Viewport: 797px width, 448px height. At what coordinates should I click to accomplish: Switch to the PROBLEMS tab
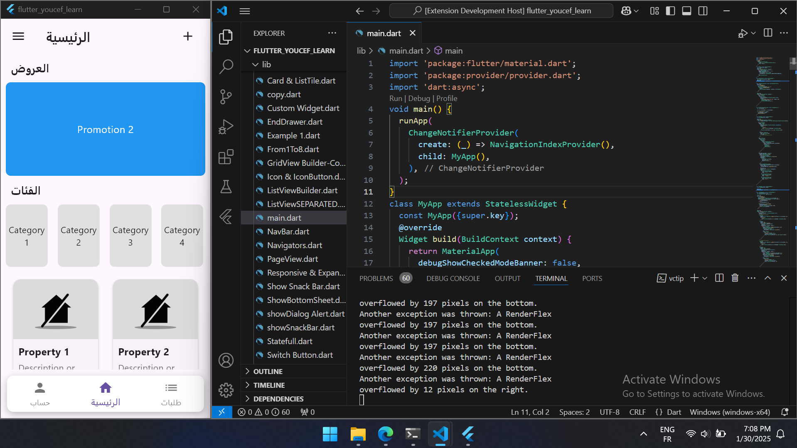point(376,278)
